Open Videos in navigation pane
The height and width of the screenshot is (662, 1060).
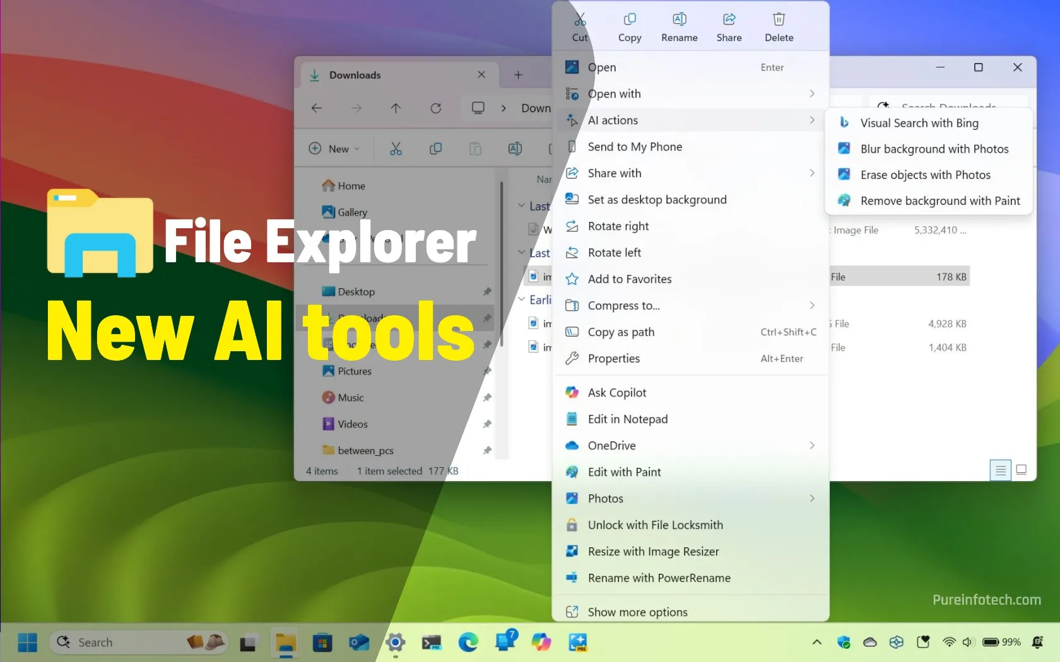[x=345, y=424]
